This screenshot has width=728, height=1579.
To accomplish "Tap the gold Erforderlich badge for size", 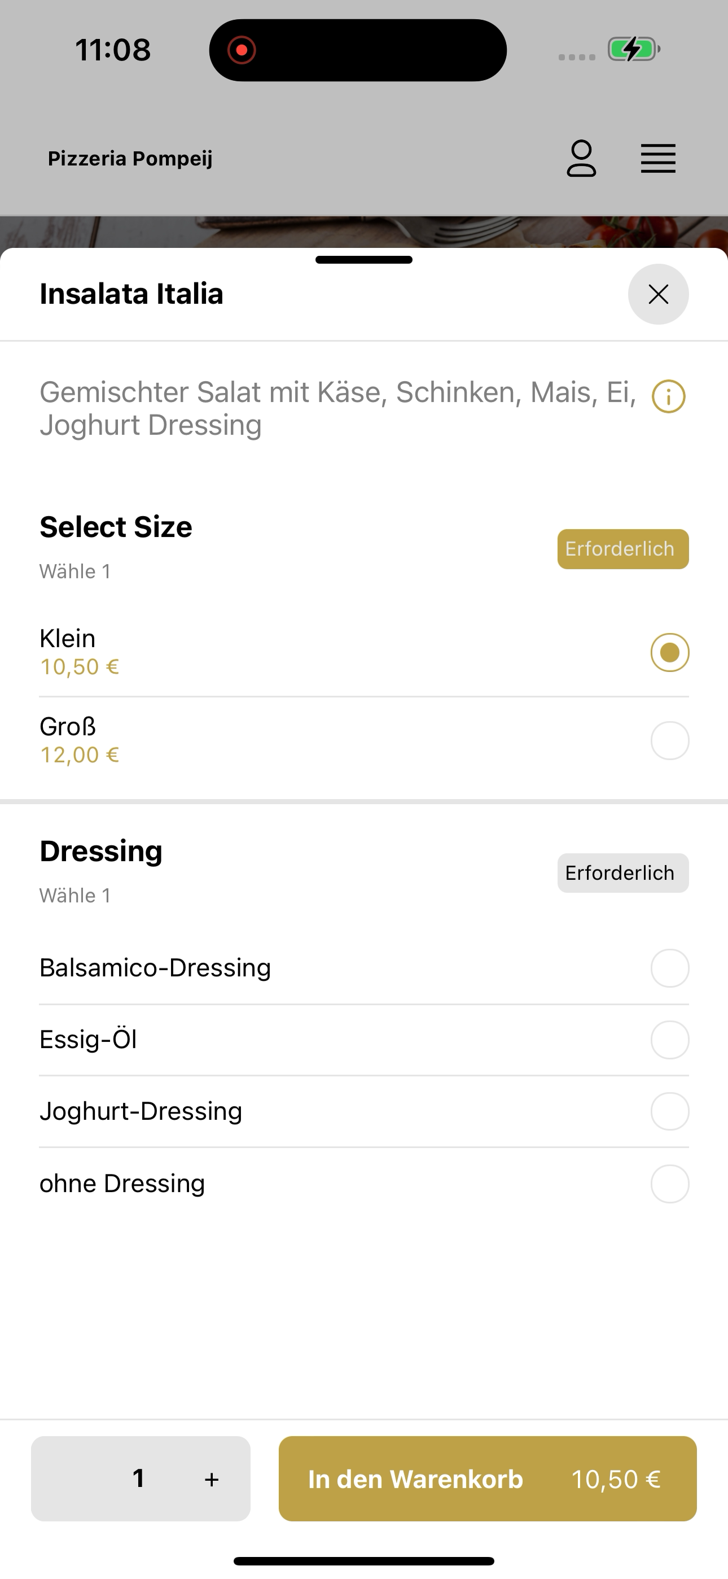I will point(623,549).
